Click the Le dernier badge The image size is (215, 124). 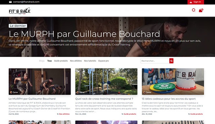point(18,26)
